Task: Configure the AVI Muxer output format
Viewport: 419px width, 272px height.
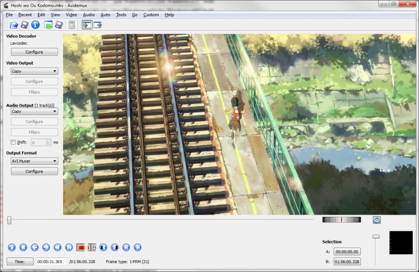Action: [35, 171]
